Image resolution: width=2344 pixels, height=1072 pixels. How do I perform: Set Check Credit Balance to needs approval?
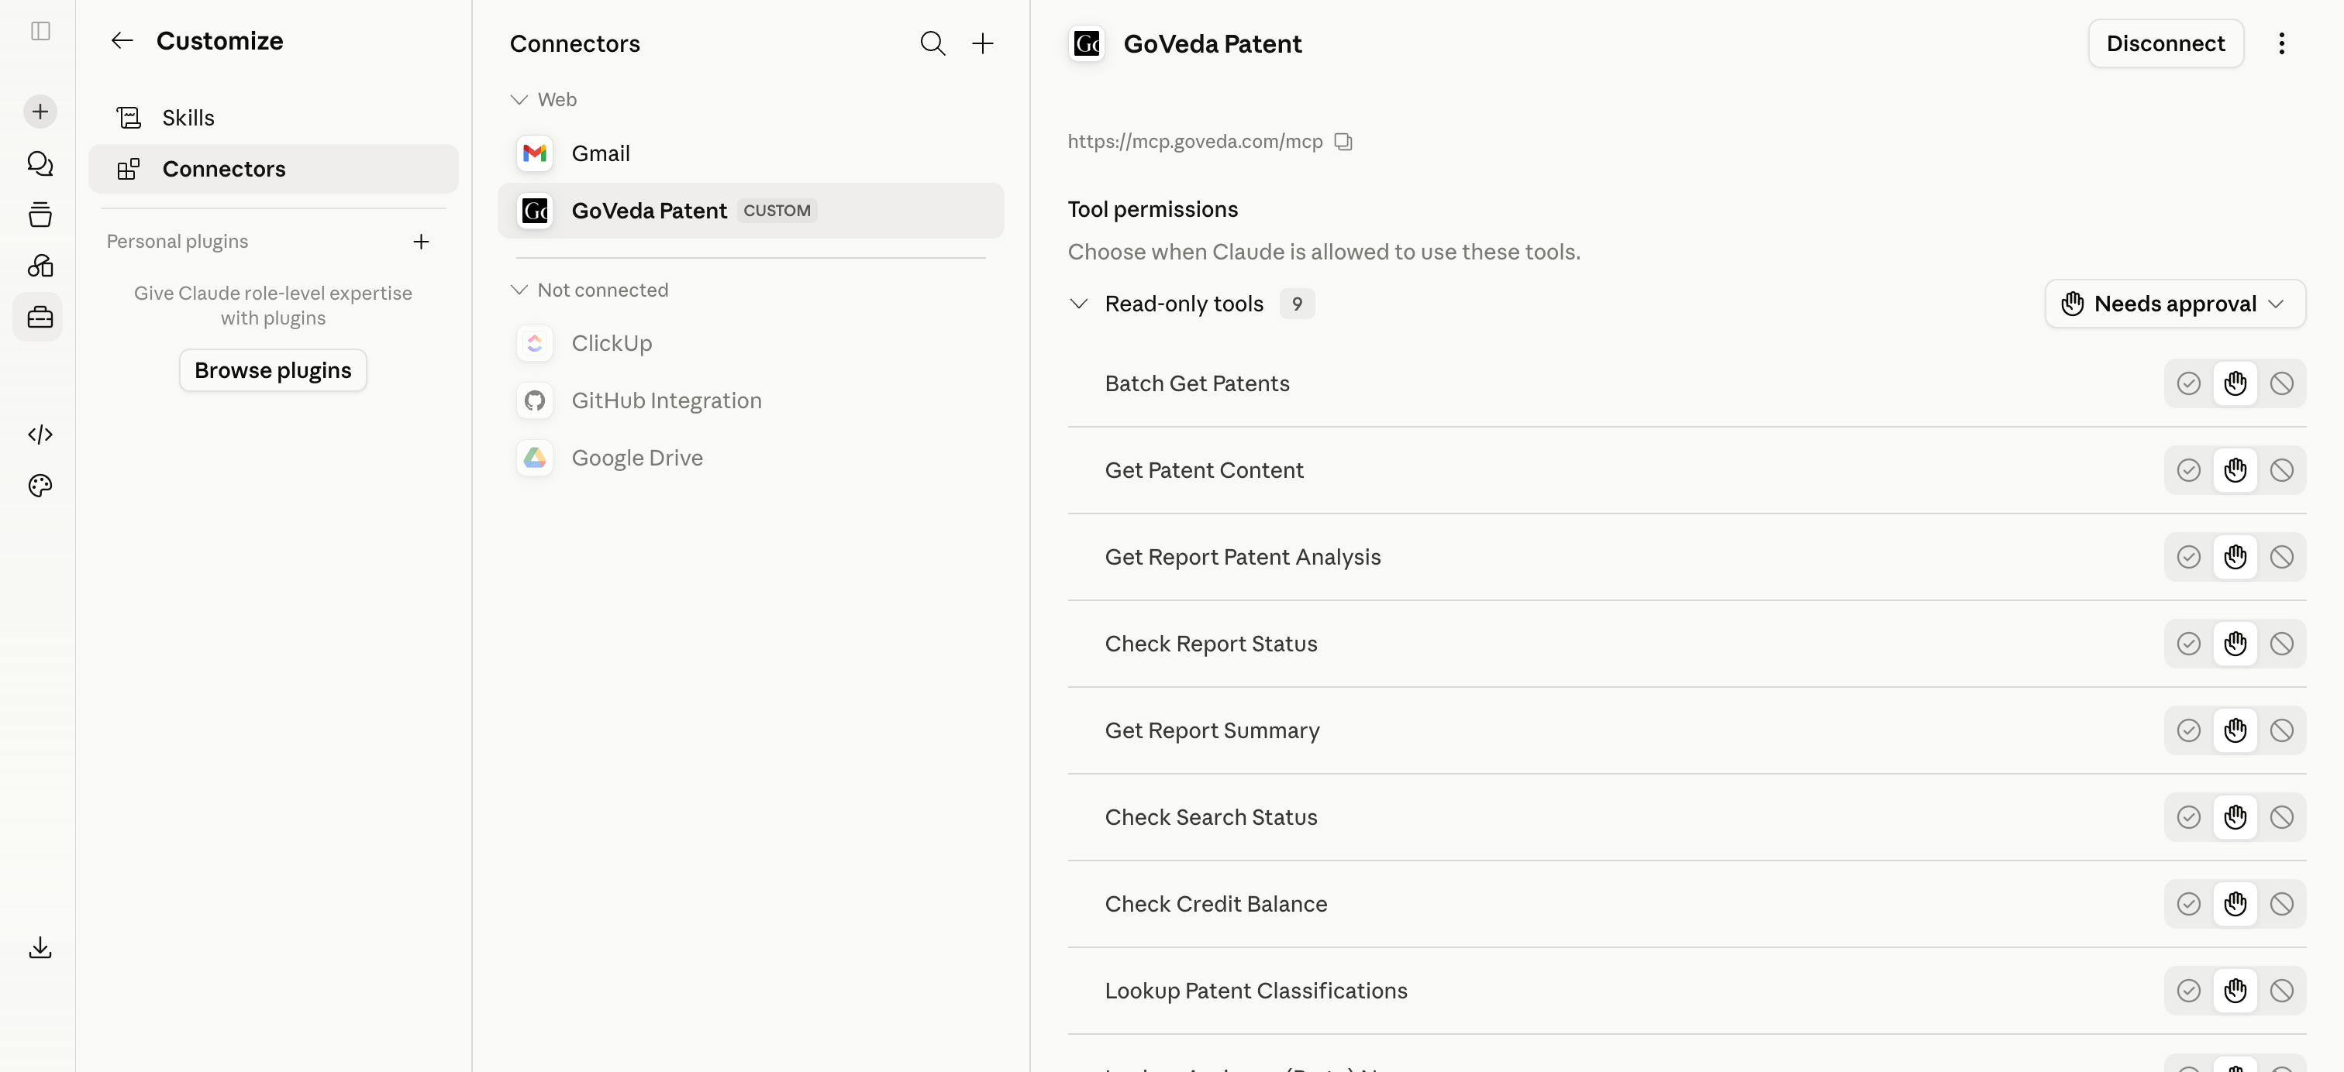tap(2235, 904)
